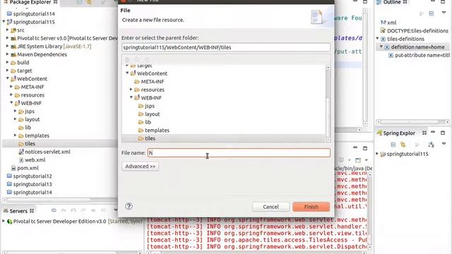Viewport: 452px width, 254px height.
Task: Click Collapse All icon in Package Explorer
Action: [x=79, y=2]
